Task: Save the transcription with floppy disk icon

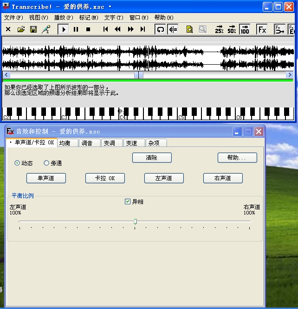Action: point(33,29)
